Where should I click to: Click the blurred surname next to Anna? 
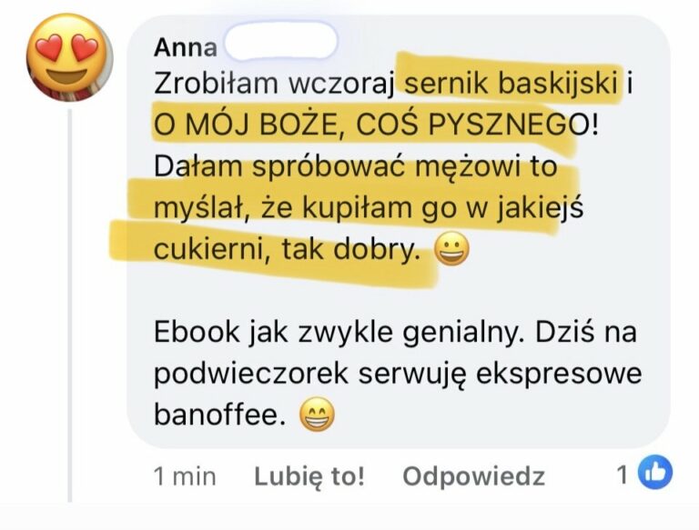280,41
